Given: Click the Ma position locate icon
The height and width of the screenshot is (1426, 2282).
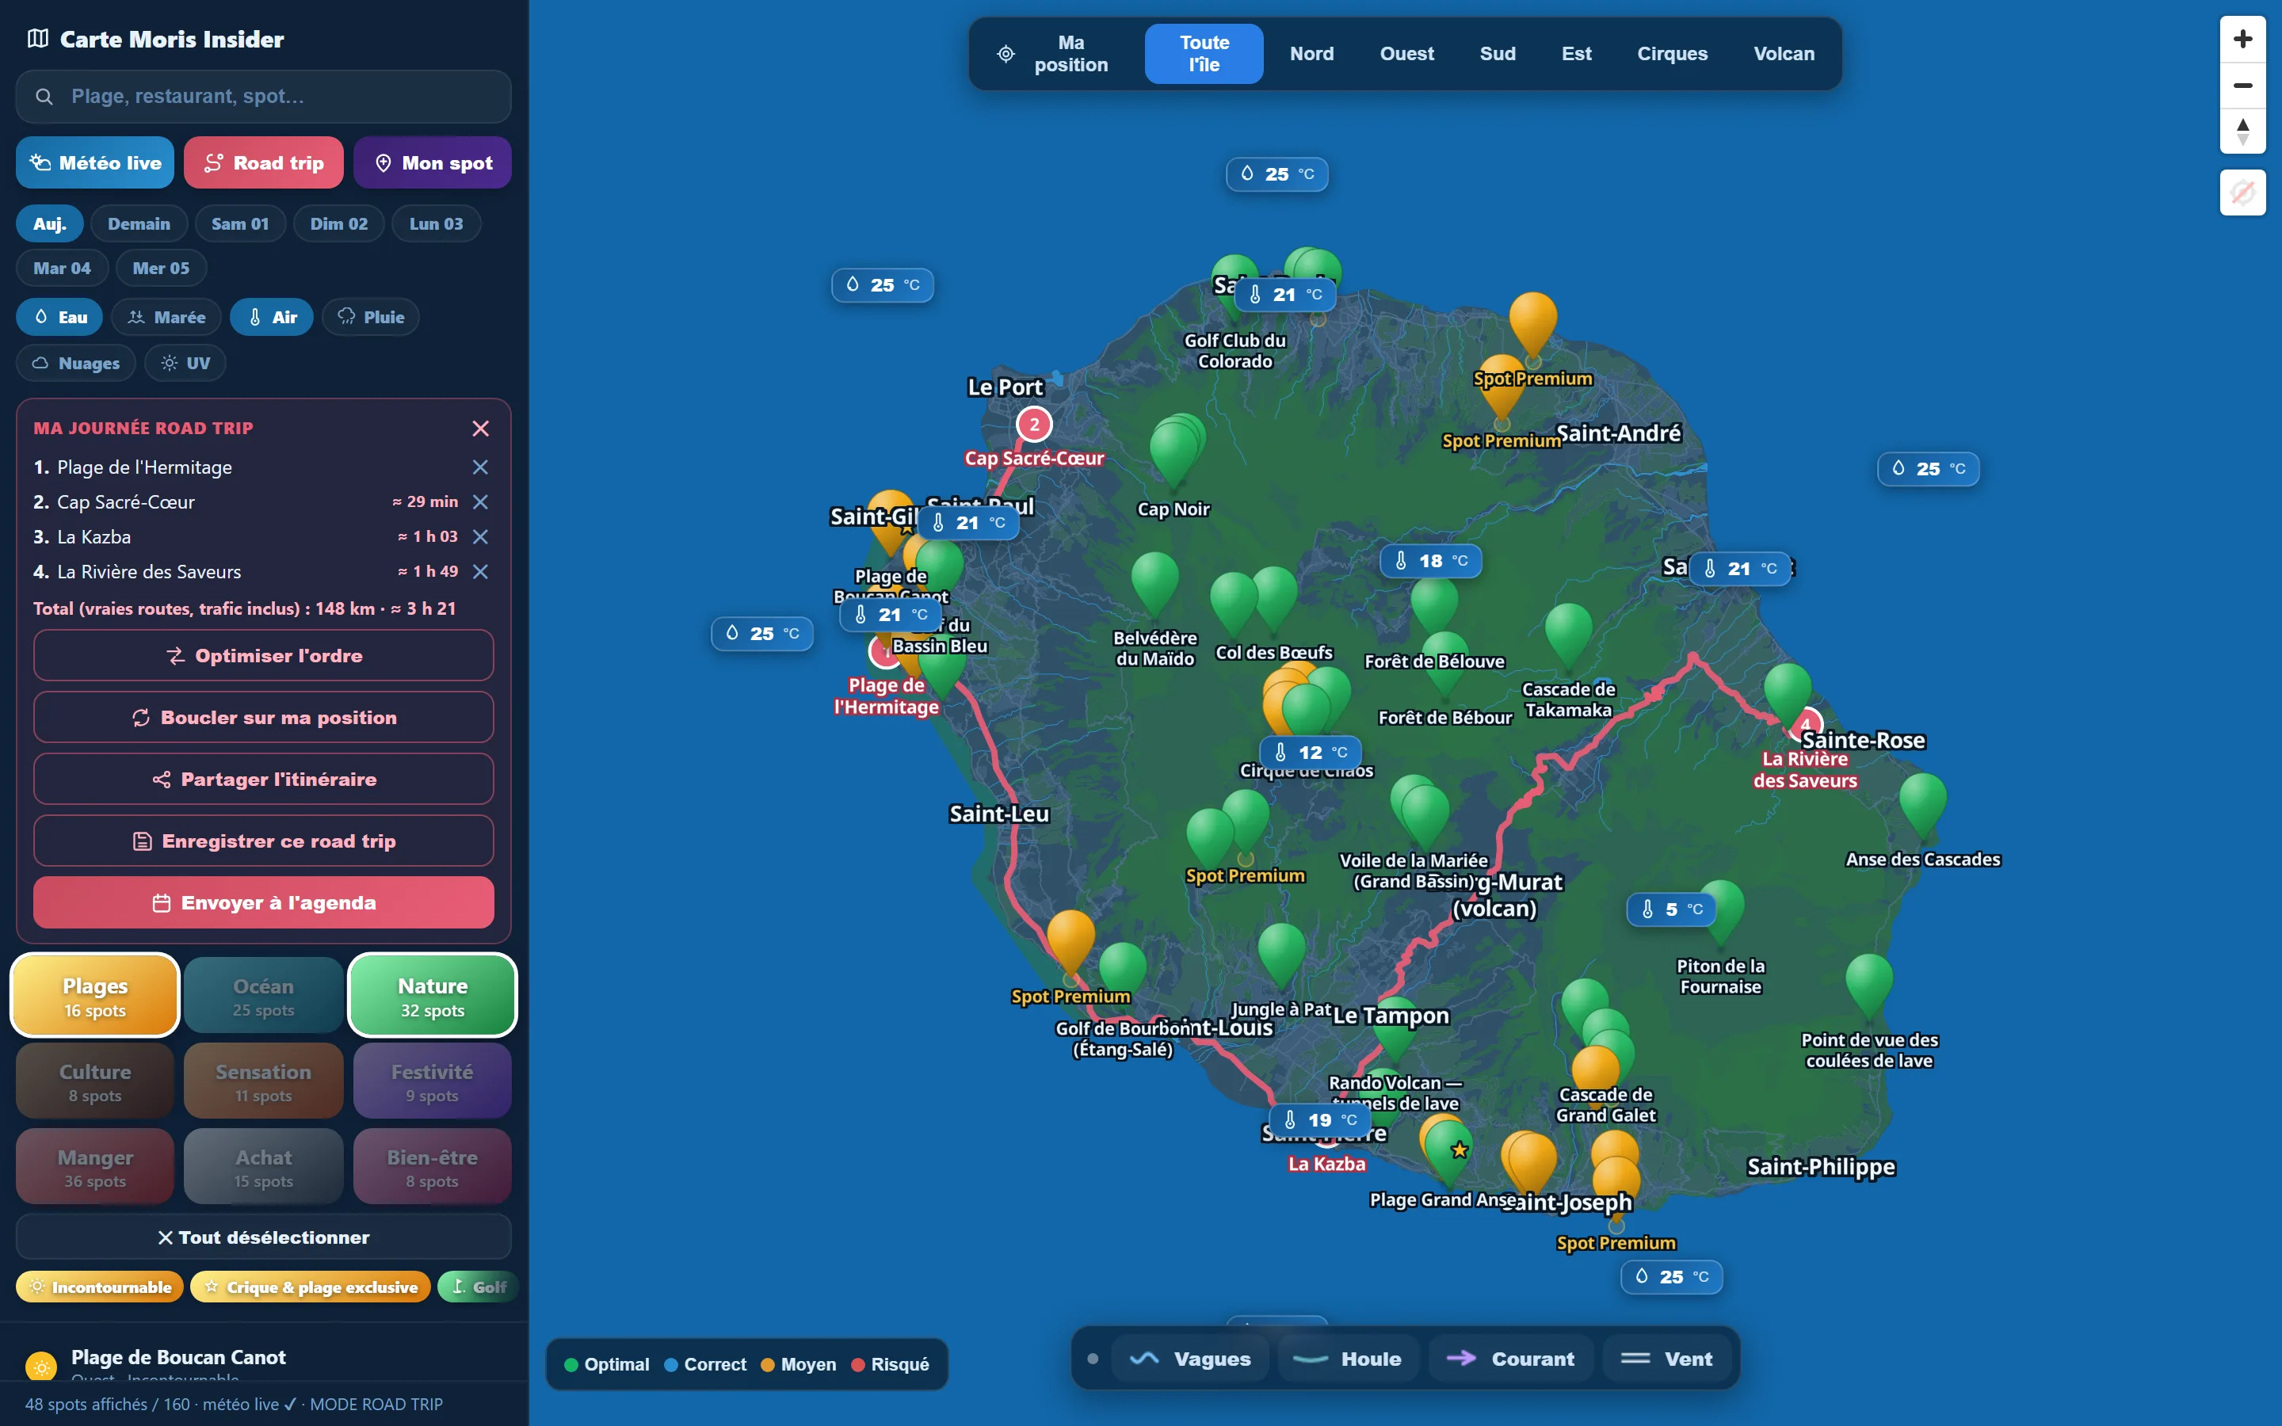Looking at the screenshot, I should tap(1006, 54).
